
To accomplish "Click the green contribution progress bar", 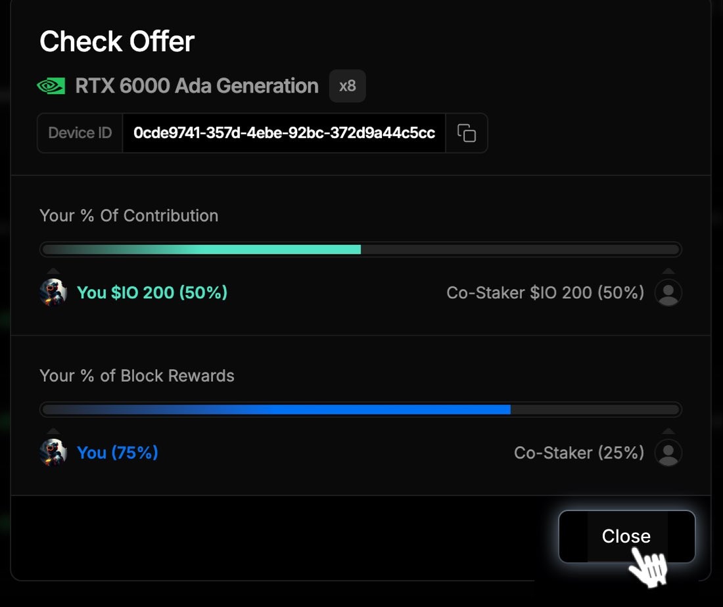I will point(361,250).
